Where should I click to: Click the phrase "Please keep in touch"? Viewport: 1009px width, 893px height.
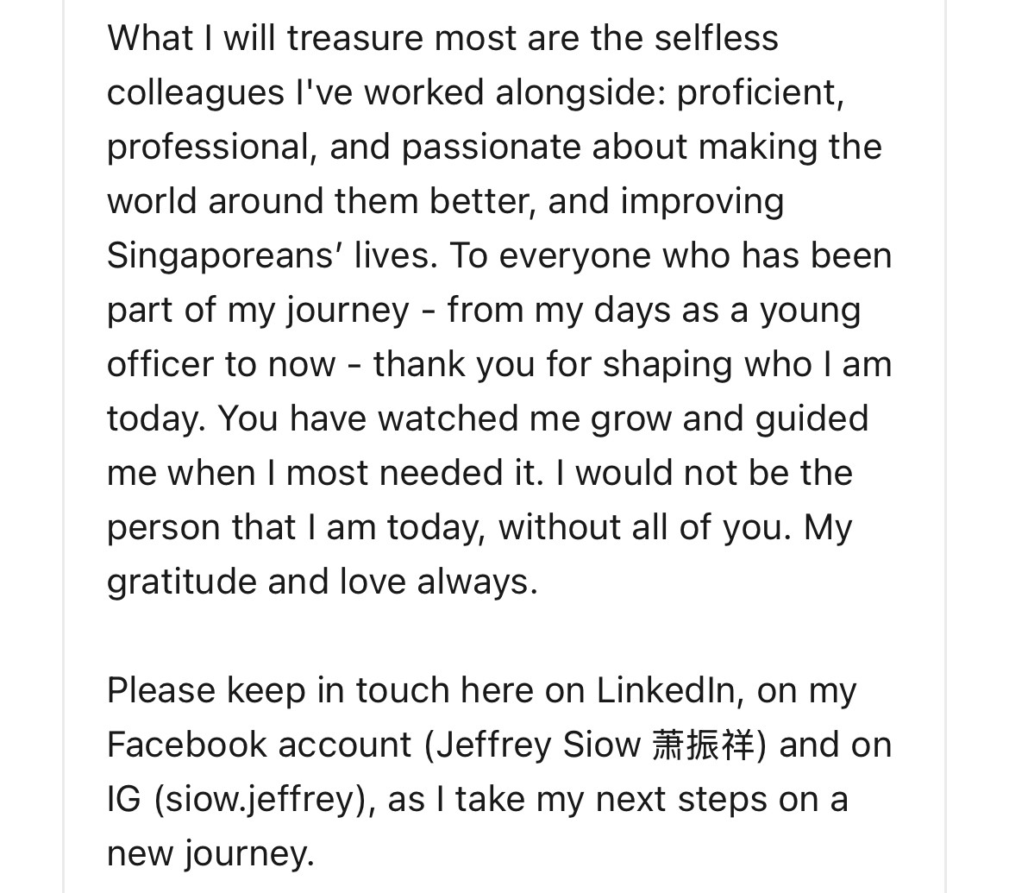278,691
